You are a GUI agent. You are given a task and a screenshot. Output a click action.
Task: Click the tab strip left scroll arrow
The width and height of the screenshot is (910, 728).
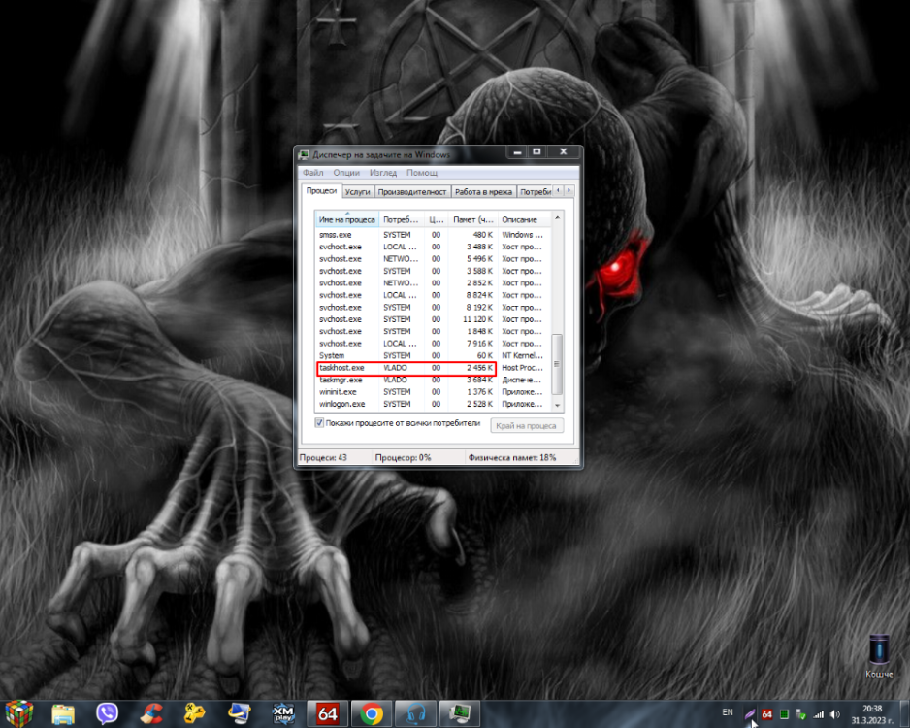point(558,190)
